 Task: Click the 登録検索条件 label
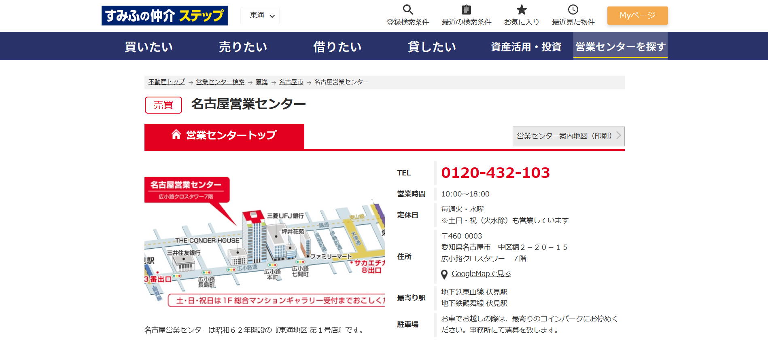pos(408,22)
